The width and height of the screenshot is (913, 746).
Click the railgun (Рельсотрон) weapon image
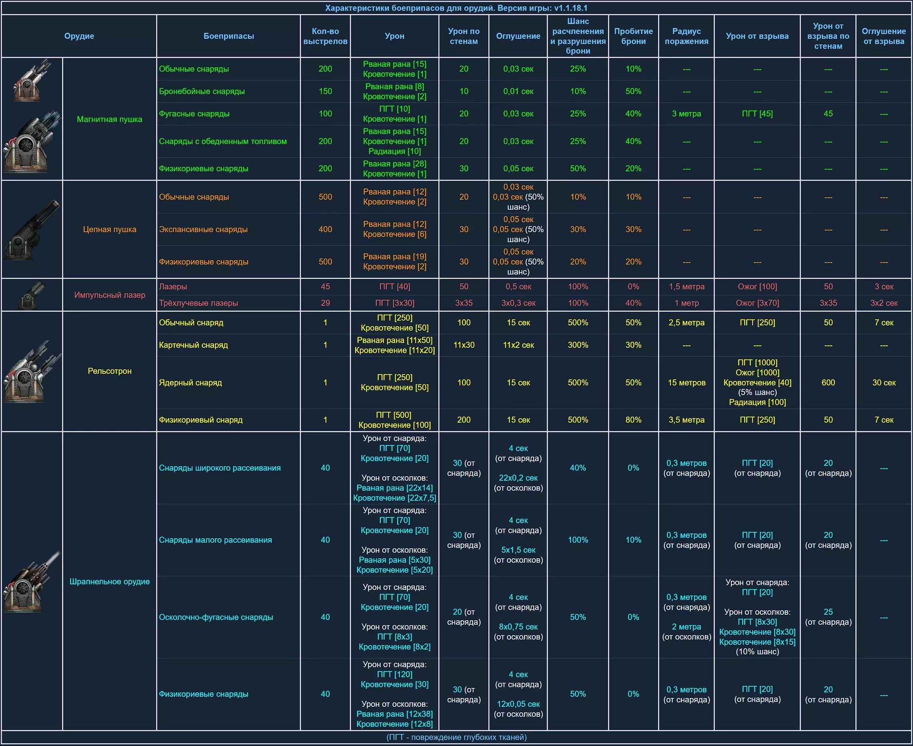[x=32, y=372]
